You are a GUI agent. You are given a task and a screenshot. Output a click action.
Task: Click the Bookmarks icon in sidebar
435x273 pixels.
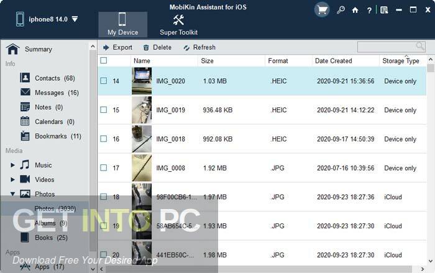click(25, 136)
